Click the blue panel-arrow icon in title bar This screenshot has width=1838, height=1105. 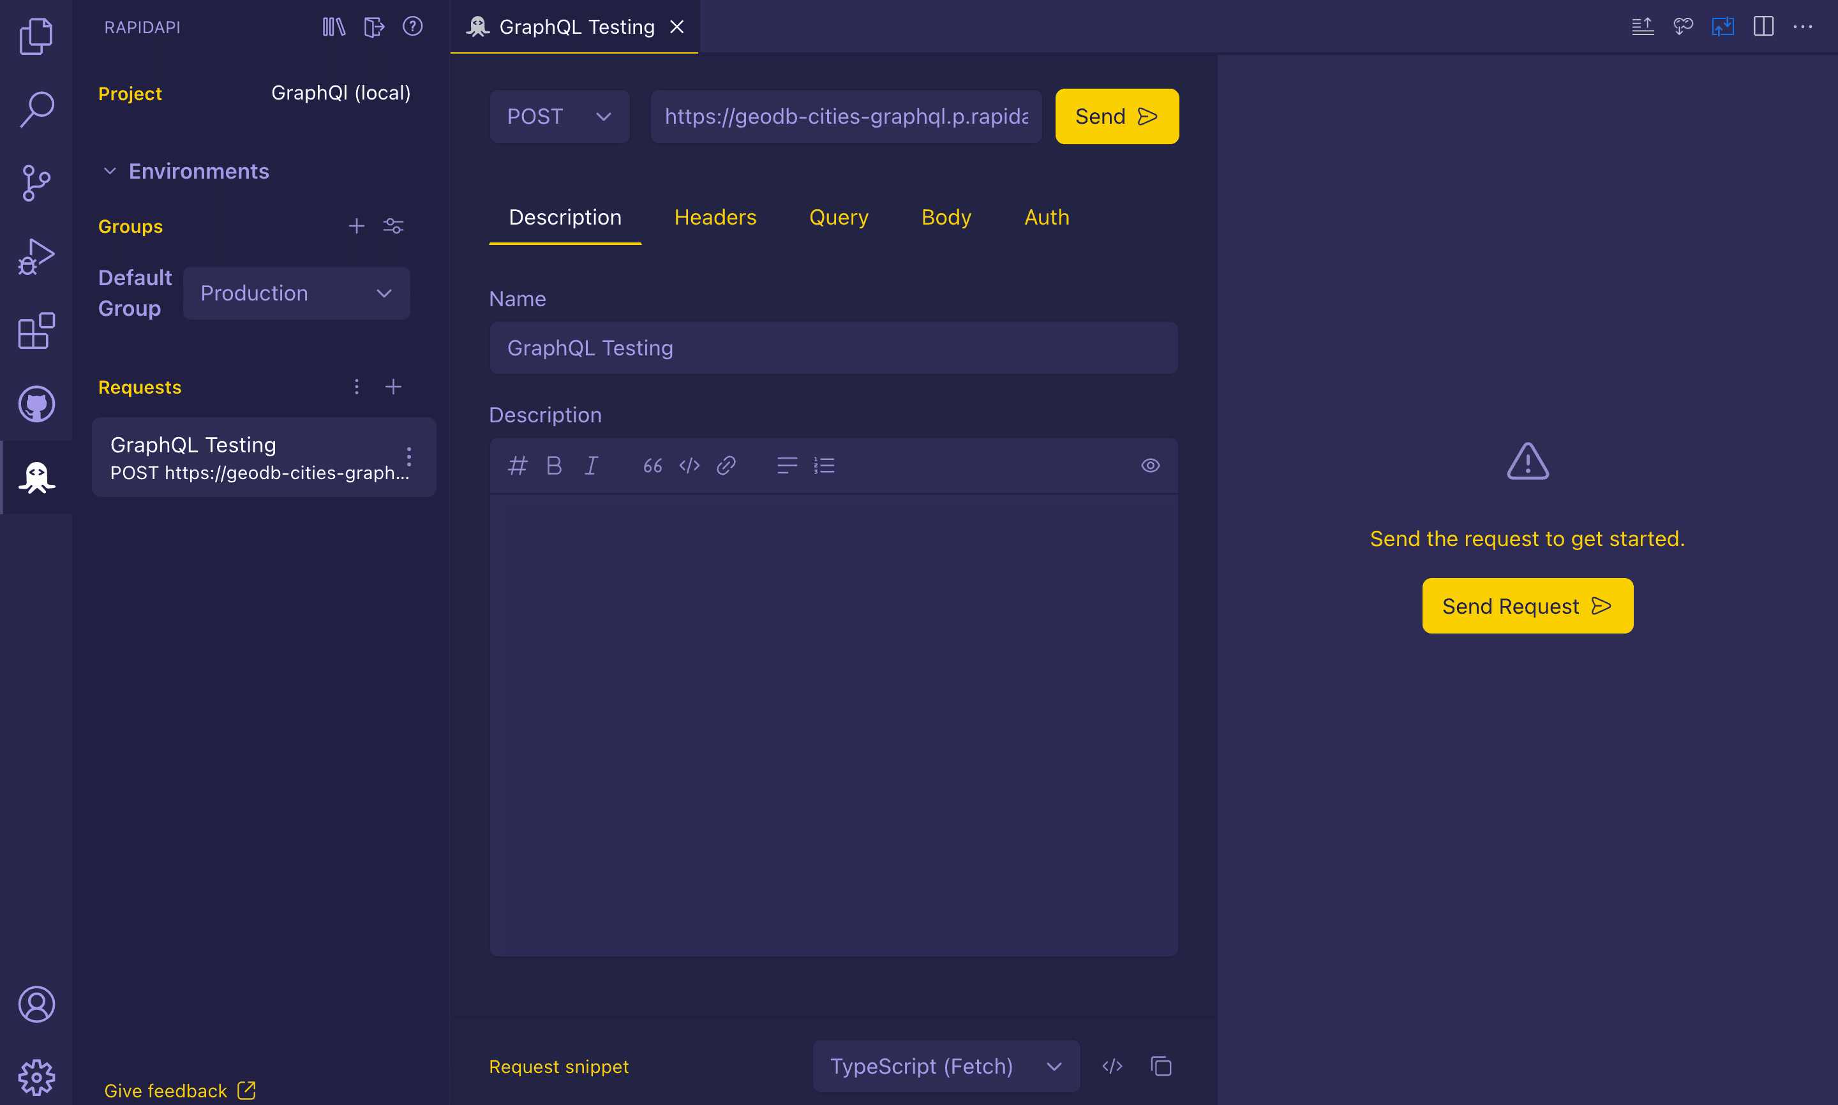(x=1723, y=27)
